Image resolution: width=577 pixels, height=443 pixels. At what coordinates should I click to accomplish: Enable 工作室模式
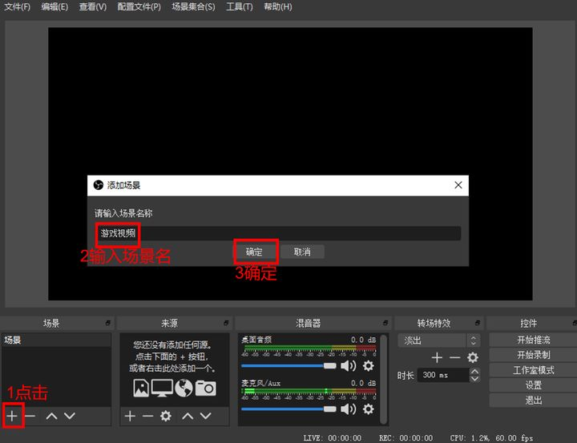tap(533, 370)
